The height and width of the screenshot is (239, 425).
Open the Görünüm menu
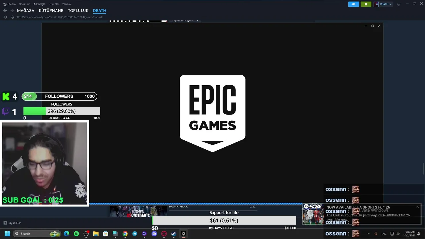coord(25,4)
